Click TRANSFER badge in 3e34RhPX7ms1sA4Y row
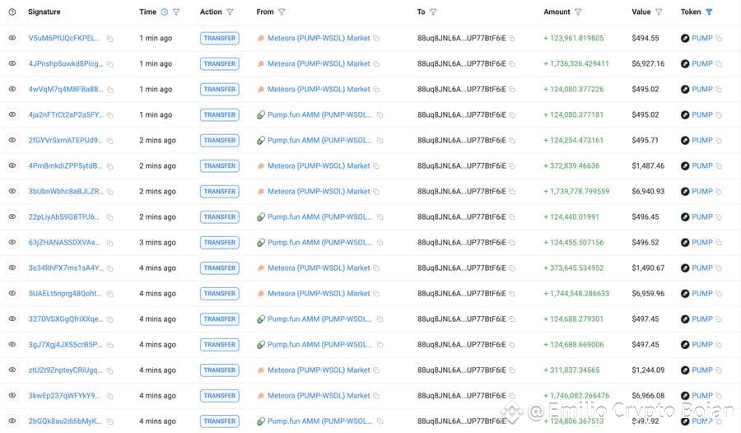 pos(219,268)
